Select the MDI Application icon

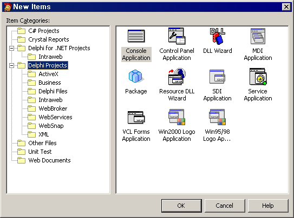coord(258,36)
